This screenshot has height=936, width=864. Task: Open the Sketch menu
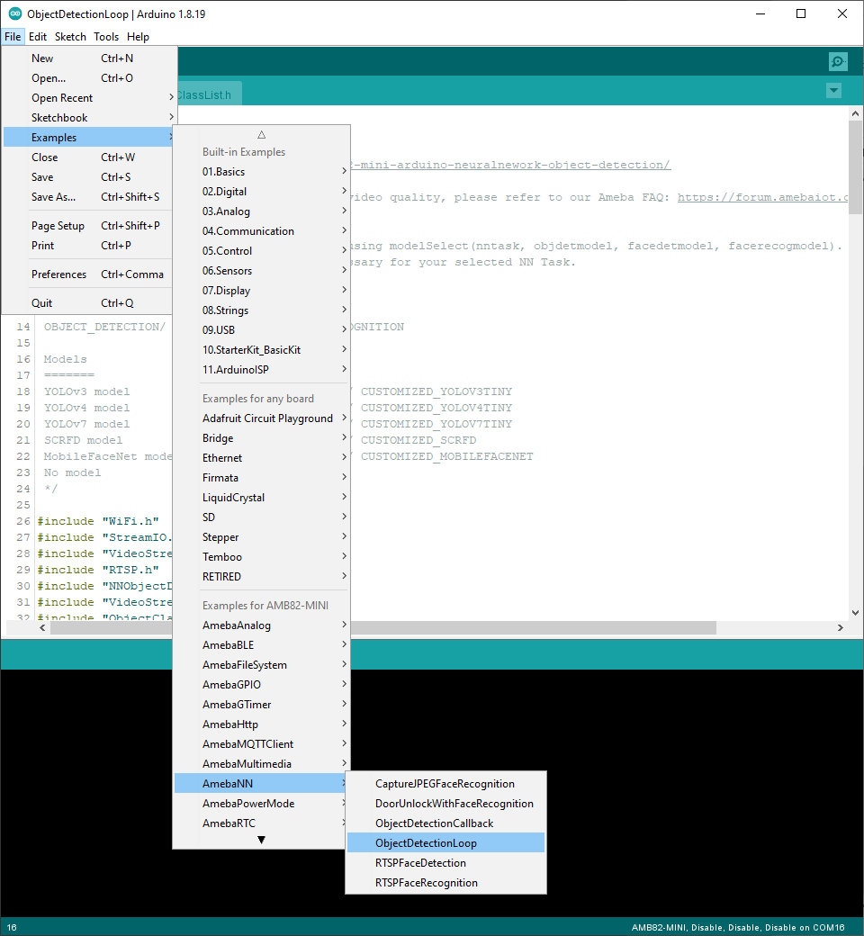coord(70,37)
